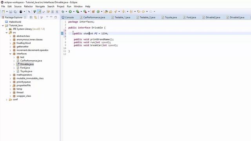Expand the thread package

[10, 92]
